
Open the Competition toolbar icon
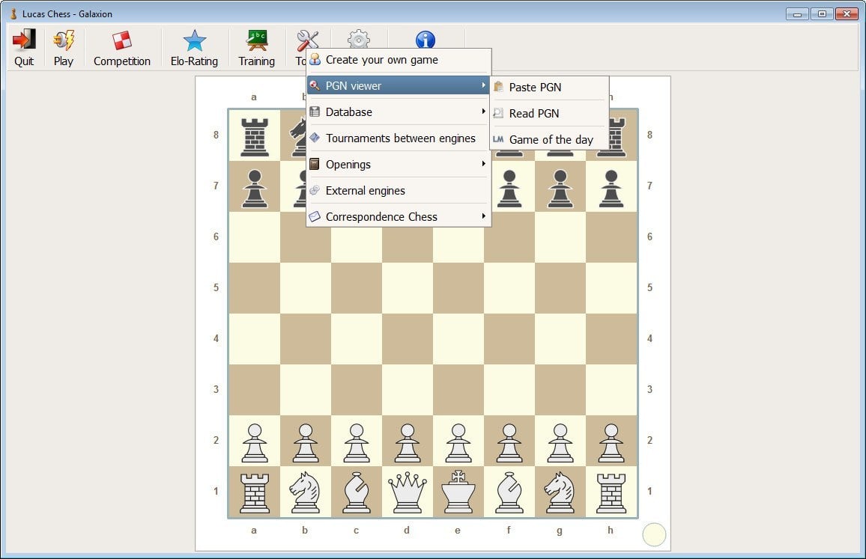coord(121,41)
